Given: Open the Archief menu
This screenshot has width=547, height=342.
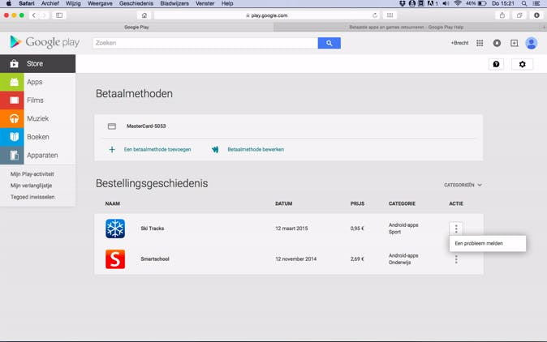Looking at the screenshot, I should 50,3.
